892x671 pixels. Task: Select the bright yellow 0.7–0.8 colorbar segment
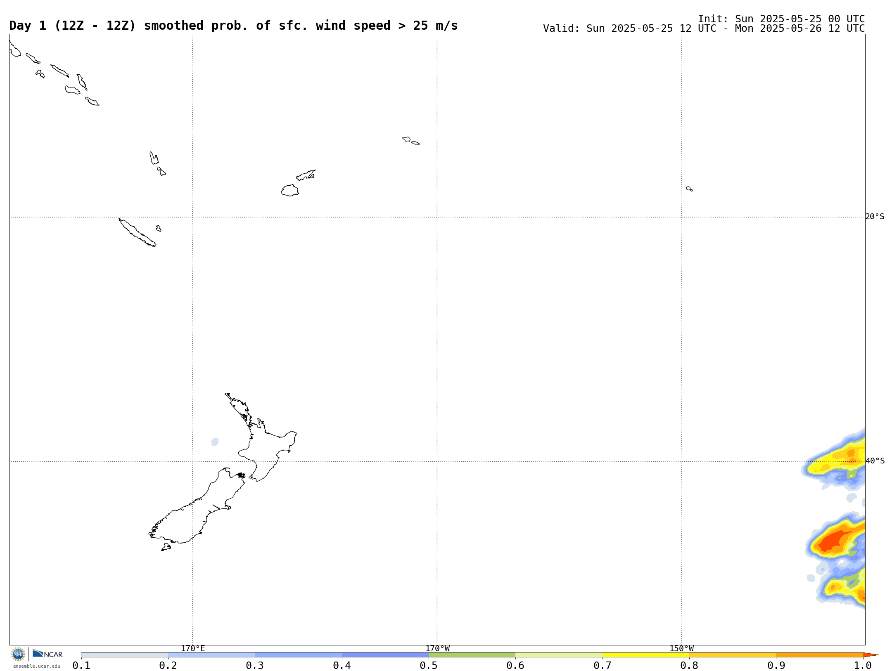646,655
